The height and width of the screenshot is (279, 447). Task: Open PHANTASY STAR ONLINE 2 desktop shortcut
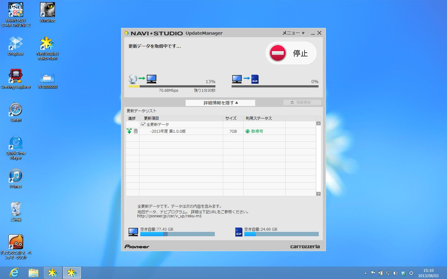point(16,15)
